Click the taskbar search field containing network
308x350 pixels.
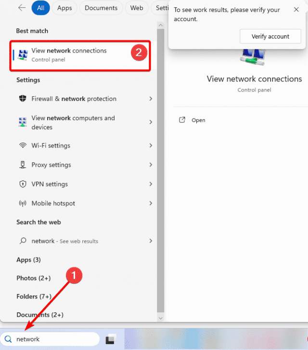pos(50,339)
